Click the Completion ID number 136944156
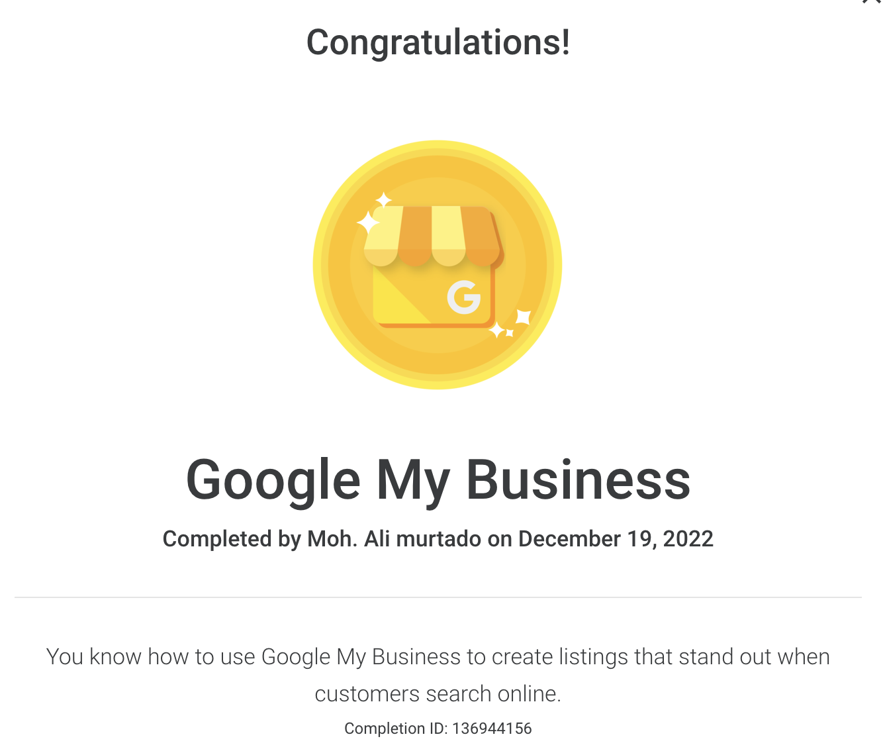The height and width of the screenshot is (755, 883). coord(492,729)
